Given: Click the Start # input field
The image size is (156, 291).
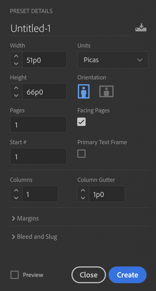Looking at the screenshot, I should (38, 156).
